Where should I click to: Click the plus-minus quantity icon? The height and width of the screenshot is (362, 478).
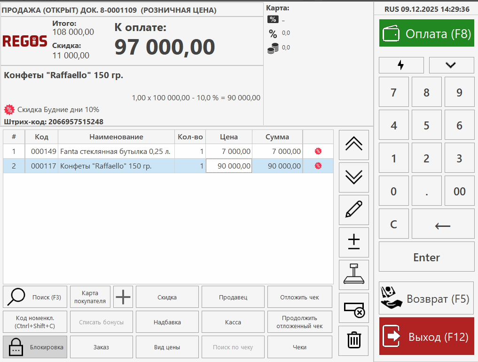353,242
